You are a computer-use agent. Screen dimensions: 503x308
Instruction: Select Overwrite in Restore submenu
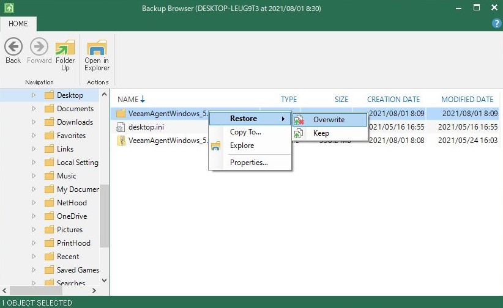[330, 120]
